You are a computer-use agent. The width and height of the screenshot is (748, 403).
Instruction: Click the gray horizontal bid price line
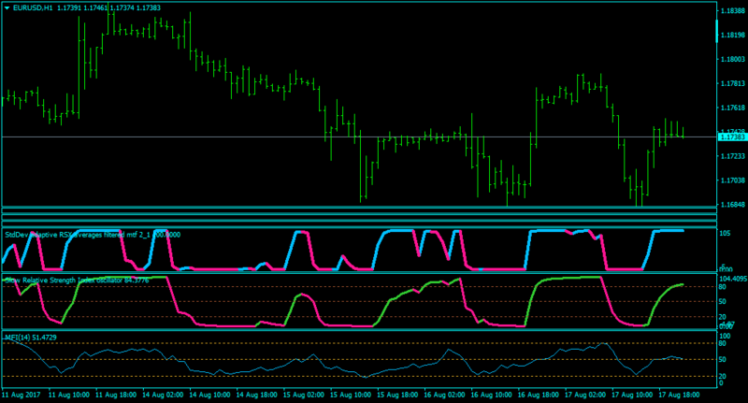point(358,137)
